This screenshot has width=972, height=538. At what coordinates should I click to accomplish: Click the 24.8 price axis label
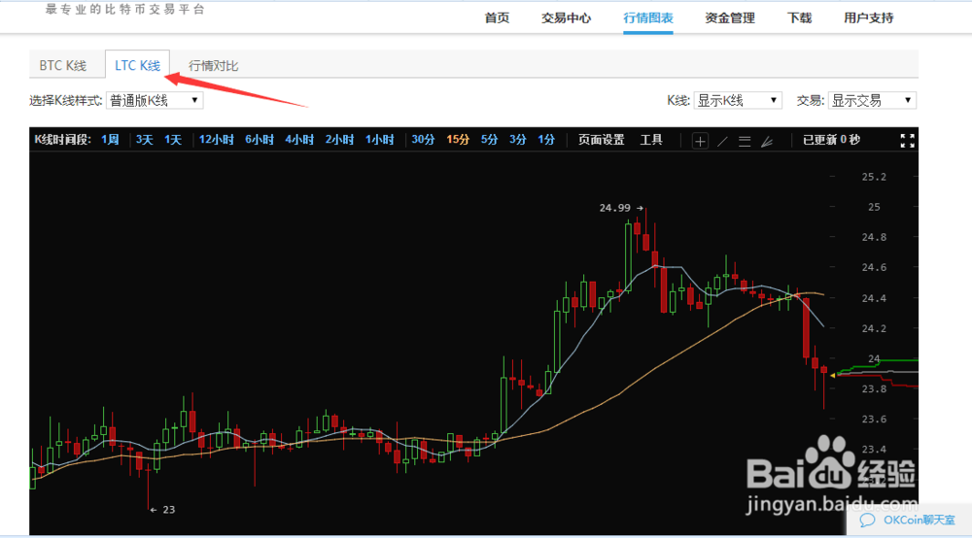pos(874,237)
